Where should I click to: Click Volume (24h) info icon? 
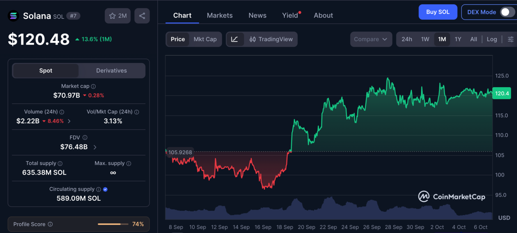tap(62, 112)
